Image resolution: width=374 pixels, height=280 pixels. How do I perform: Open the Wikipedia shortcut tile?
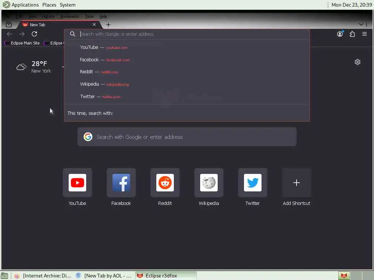pos(209,183)
